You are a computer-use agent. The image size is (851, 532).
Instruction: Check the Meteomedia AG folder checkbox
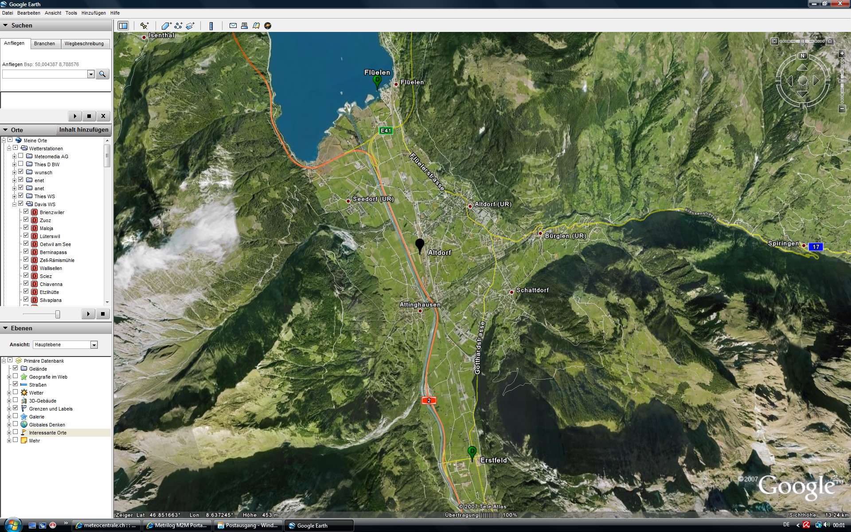(21, 156)
